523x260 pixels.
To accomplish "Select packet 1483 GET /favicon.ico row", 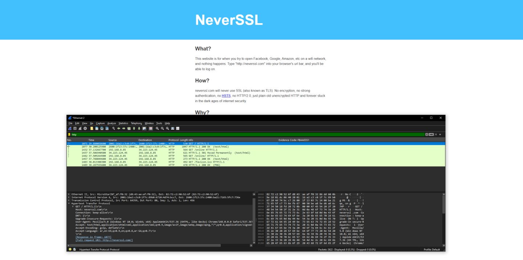I will (x=256, y=162).
